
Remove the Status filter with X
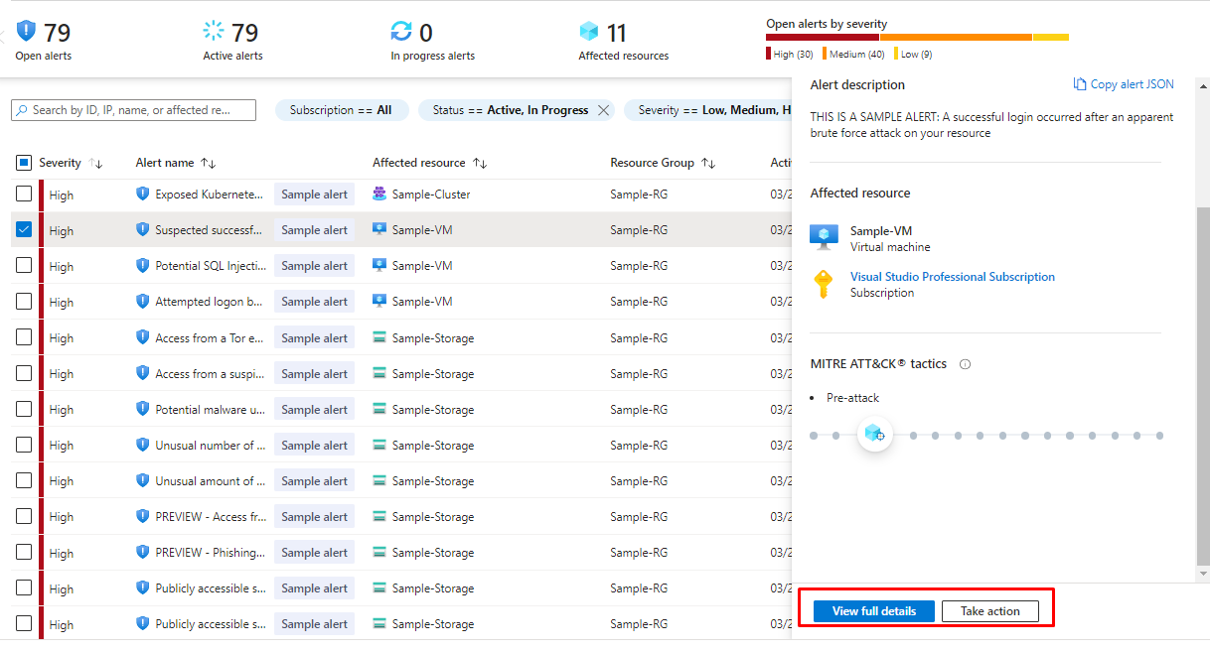coord(603,110)
